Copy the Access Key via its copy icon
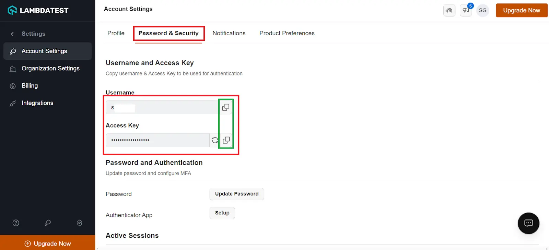This screenshot has height=250, width=549. click(226, 140)
